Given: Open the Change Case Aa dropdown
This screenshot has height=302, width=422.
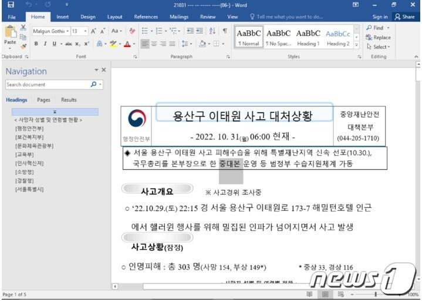Looking at the screenshot, I should click(x=117, y=31).
